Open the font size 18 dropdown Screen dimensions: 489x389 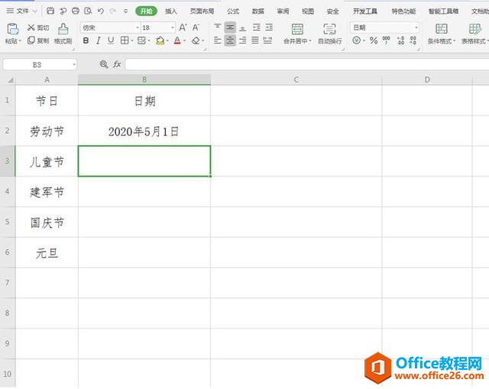pyautogui.click(x=173, y=28)
